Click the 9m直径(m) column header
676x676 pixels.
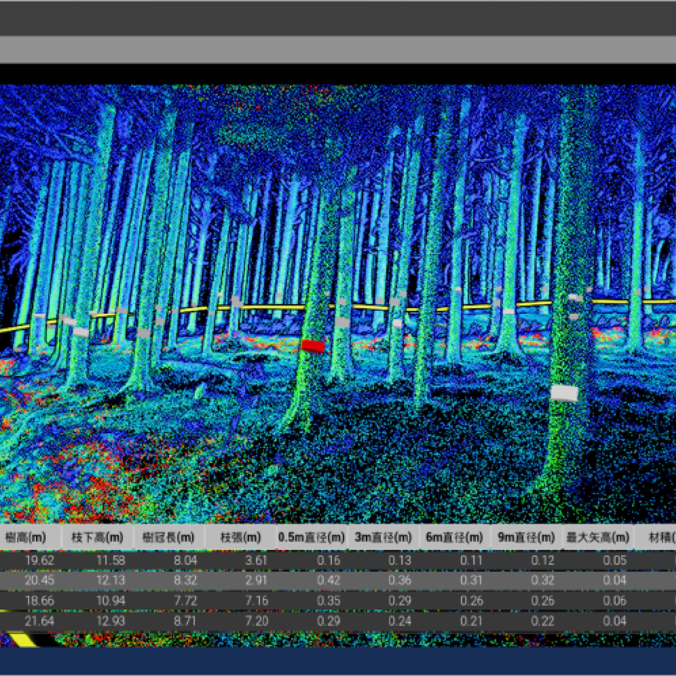coord(526,537)
